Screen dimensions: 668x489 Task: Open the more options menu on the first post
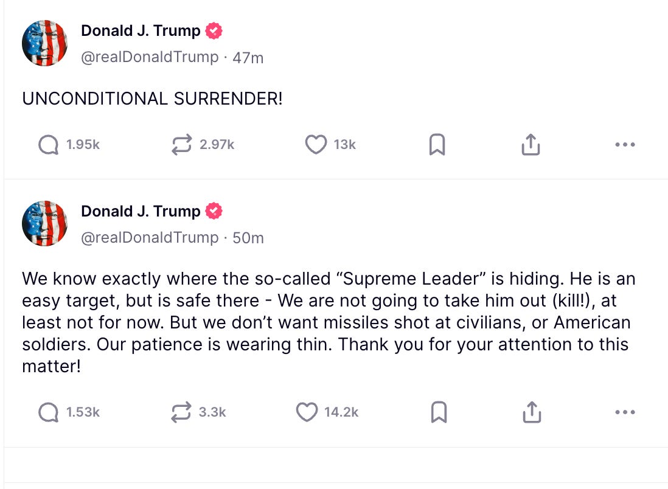625,144
